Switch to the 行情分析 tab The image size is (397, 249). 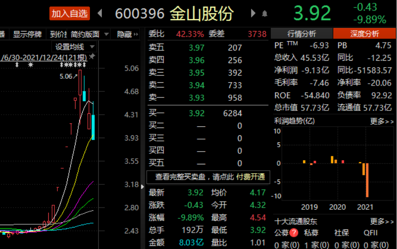301,33
